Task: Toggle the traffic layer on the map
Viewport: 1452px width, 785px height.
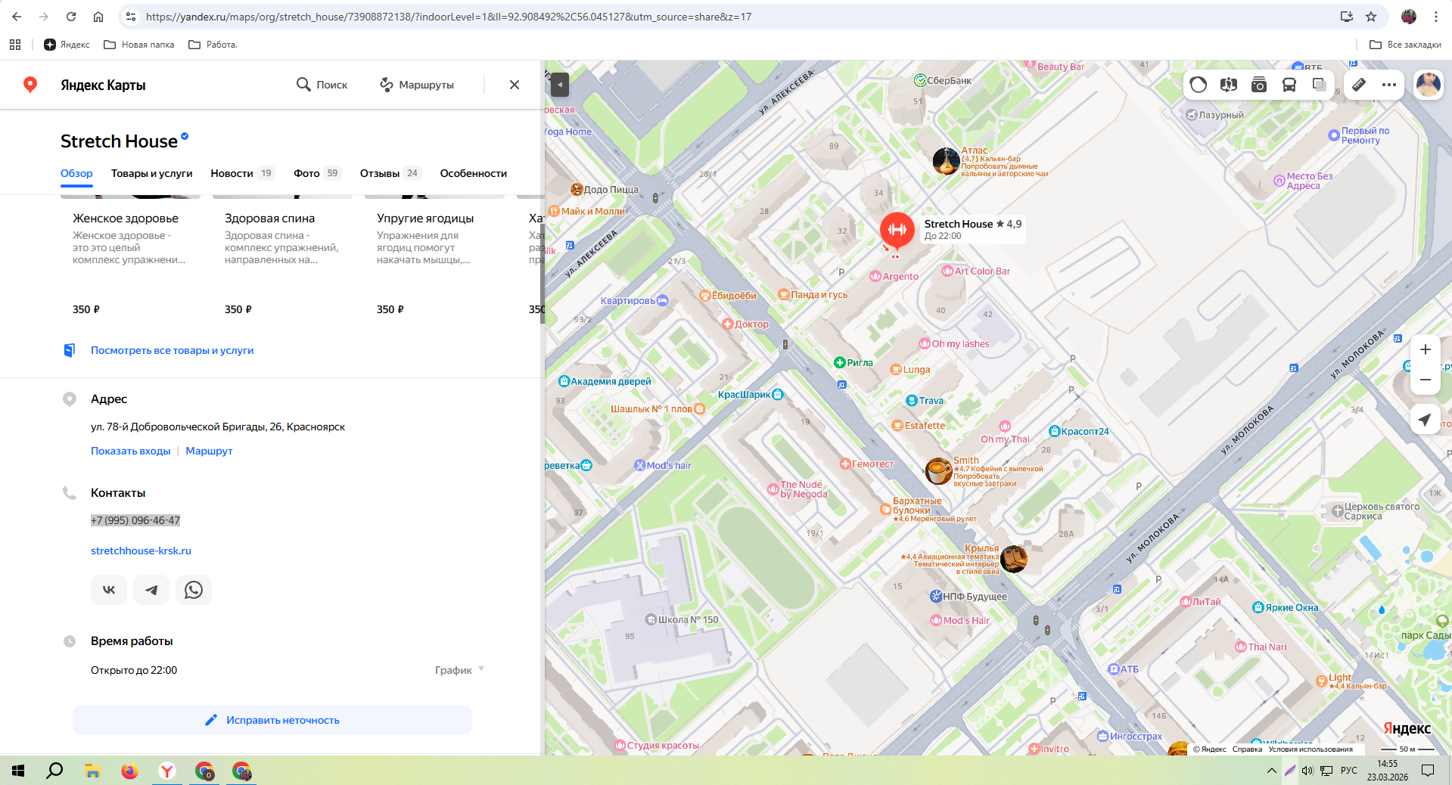Action: (x=1198, y=85)
